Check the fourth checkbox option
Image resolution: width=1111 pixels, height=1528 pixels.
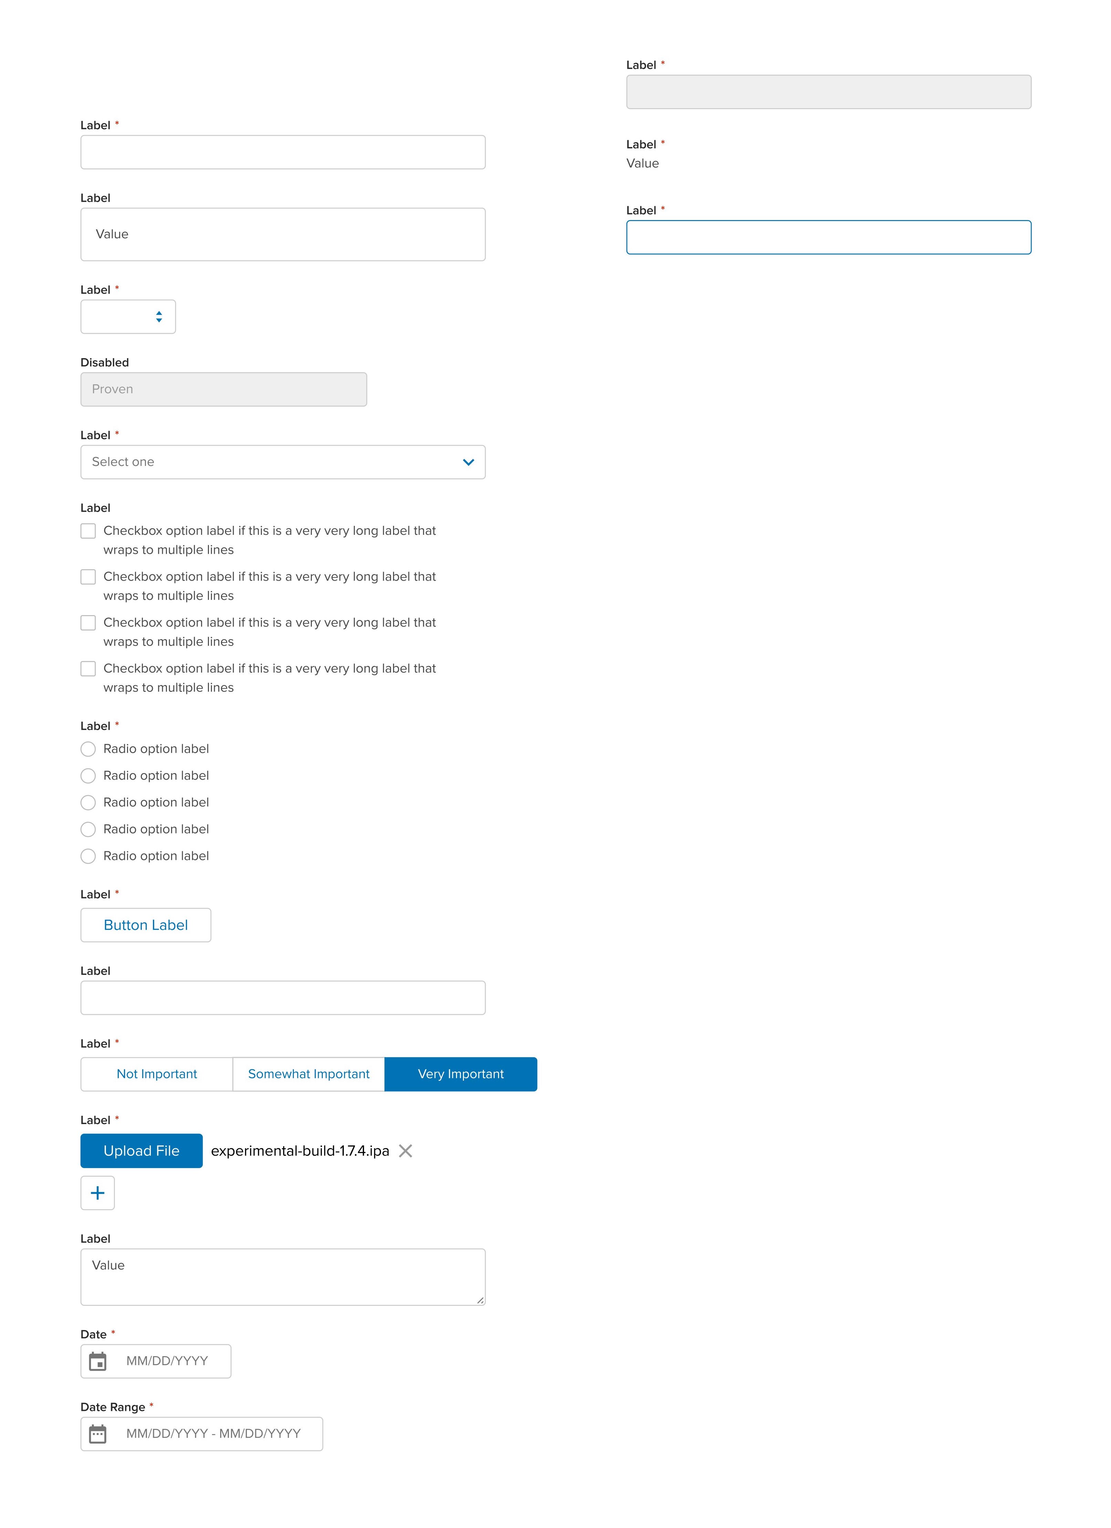pyautogui.click(x=88, y=668)
